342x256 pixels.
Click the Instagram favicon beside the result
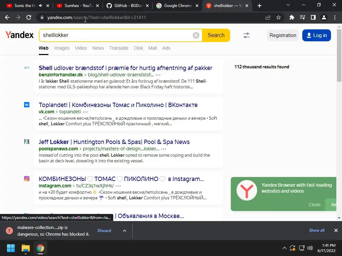tap(27, 179)
